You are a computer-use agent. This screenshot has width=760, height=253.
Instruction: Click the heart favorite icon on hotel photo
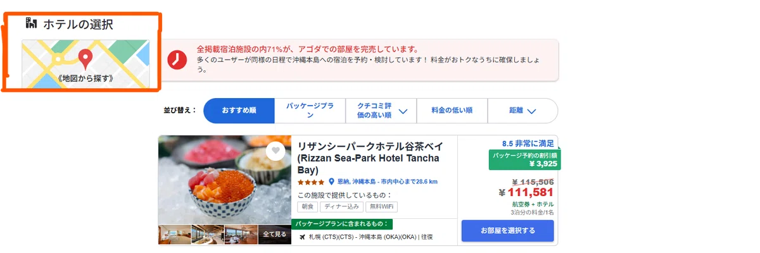click(x=274, y=151)
